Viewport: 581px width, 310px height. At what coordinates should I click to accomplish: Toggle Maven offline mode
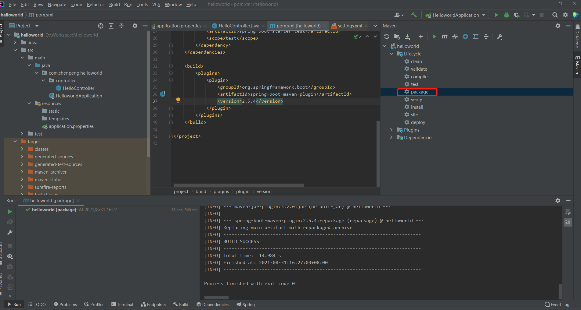coord(455,37)
